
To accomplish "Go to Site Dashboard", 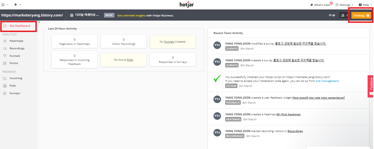I will 18,26.
